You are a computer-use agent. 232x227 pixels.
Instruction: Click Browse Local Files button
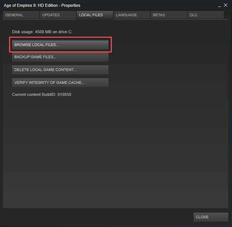coord(60,45)
